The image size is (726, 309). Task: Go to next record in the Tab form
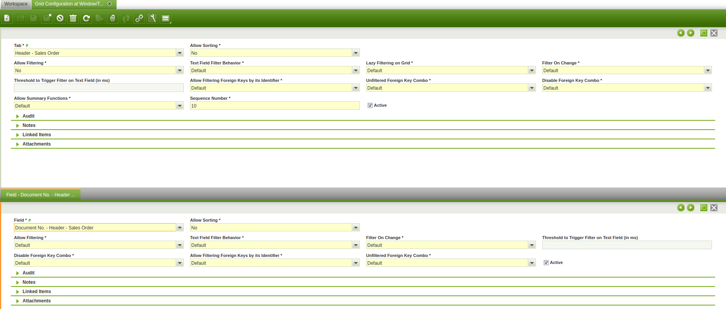[x=691, y=33]
